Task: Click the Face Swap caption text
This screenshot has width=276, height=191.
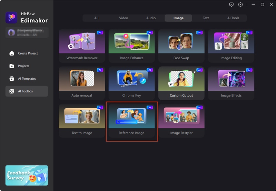Action: click(x=181, y=58)
